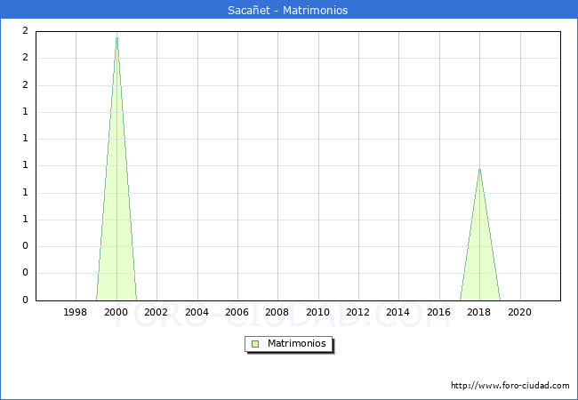Click the Sacañet - Matrimonios chart title
Screen dimensions: 578x400
[x=287, y=11]
